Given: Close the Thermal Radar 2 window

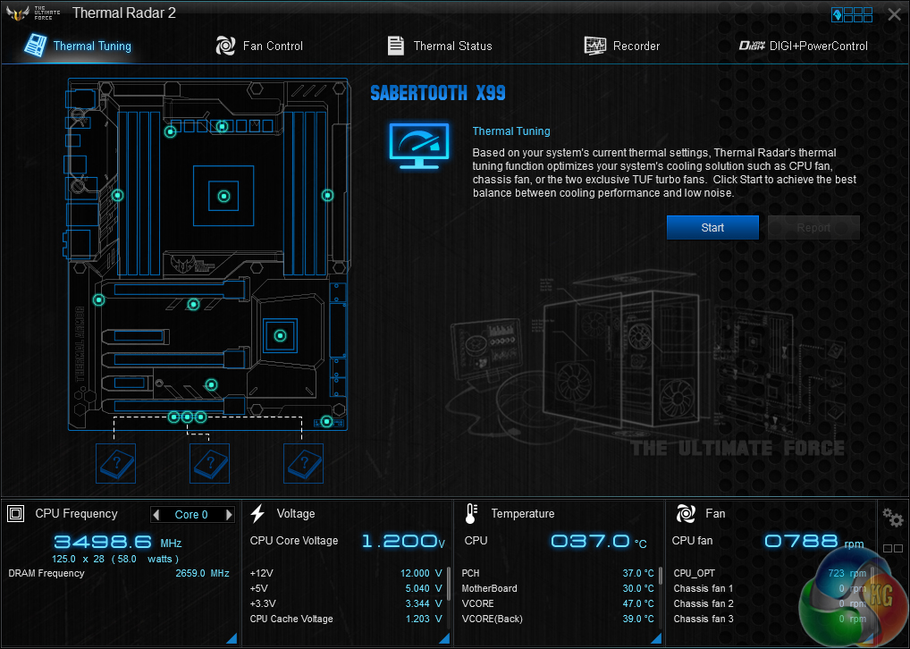Looking at the screenshot, I should pyautogui.click(x=894, y=14).
